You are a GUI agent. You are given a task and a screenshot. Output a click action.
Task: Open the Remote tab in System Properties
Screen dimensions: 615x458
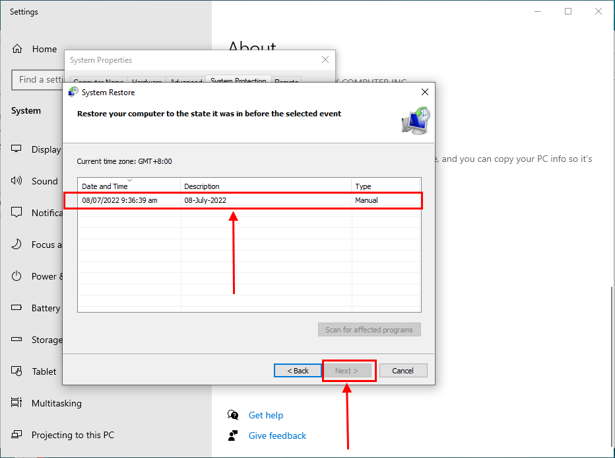(x=286, y=80)
